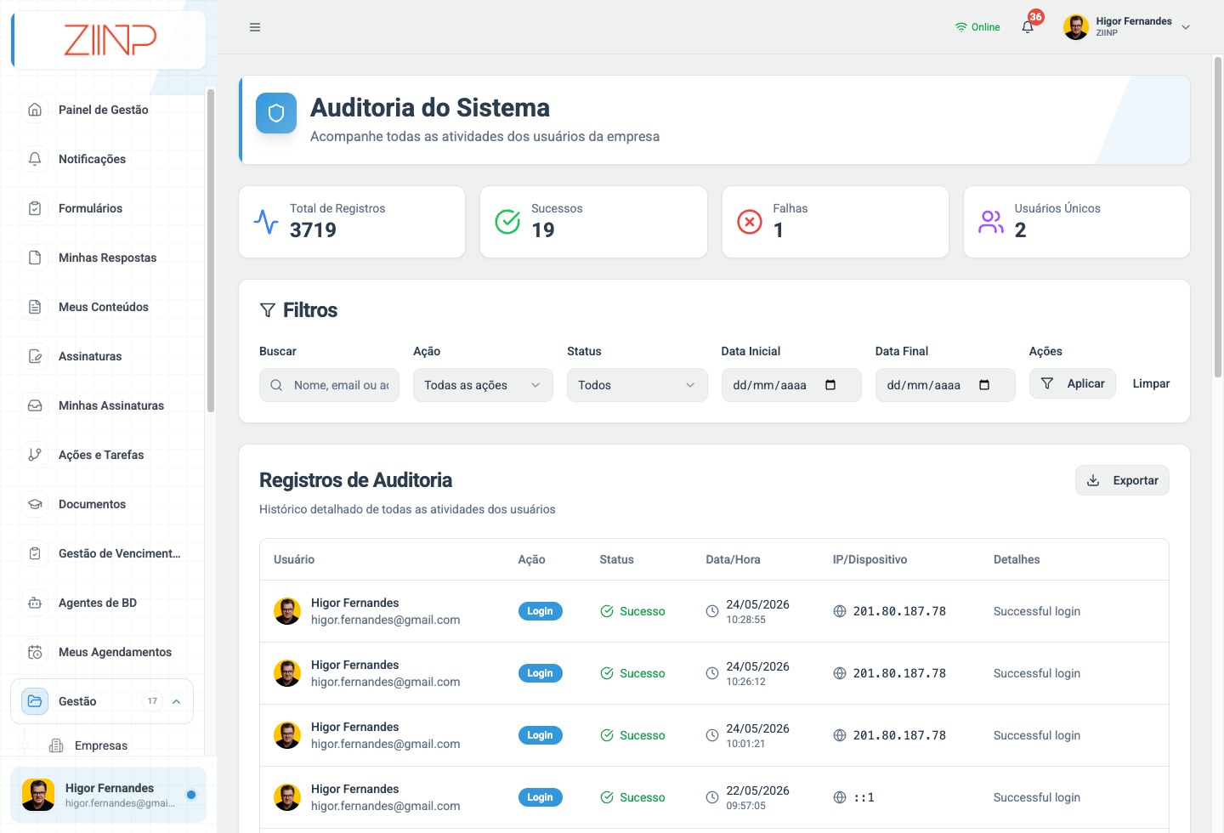This screenshot has height=833, width=1224.
Task: Click the Online connection status indicator
Action: pos(977,27)
